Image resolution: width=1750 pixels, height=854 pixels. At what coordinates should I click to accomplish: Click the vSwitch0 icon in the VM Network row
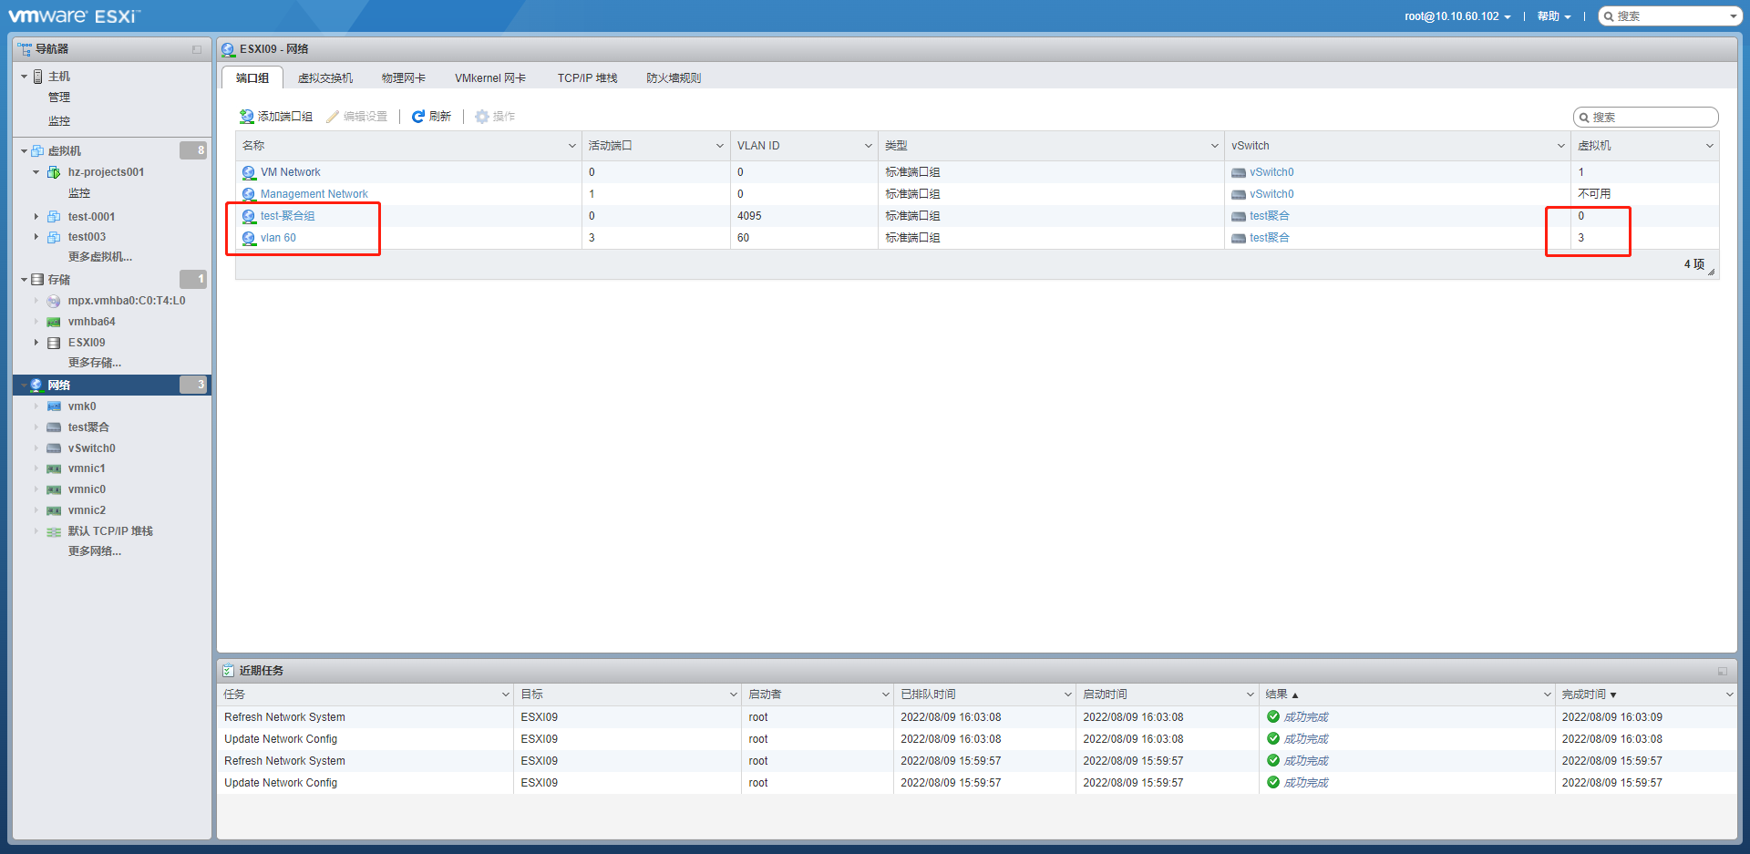[x=1239, y=172]
